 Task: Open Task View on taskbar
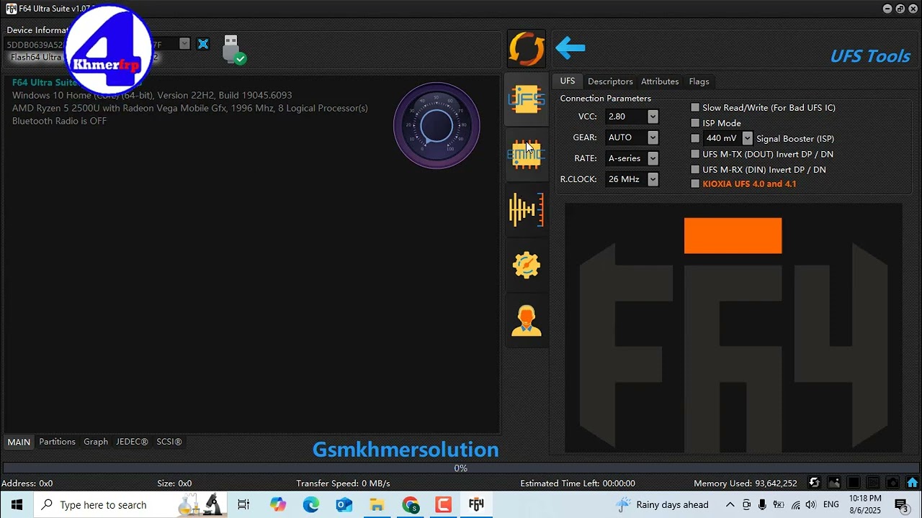point(243,505)
